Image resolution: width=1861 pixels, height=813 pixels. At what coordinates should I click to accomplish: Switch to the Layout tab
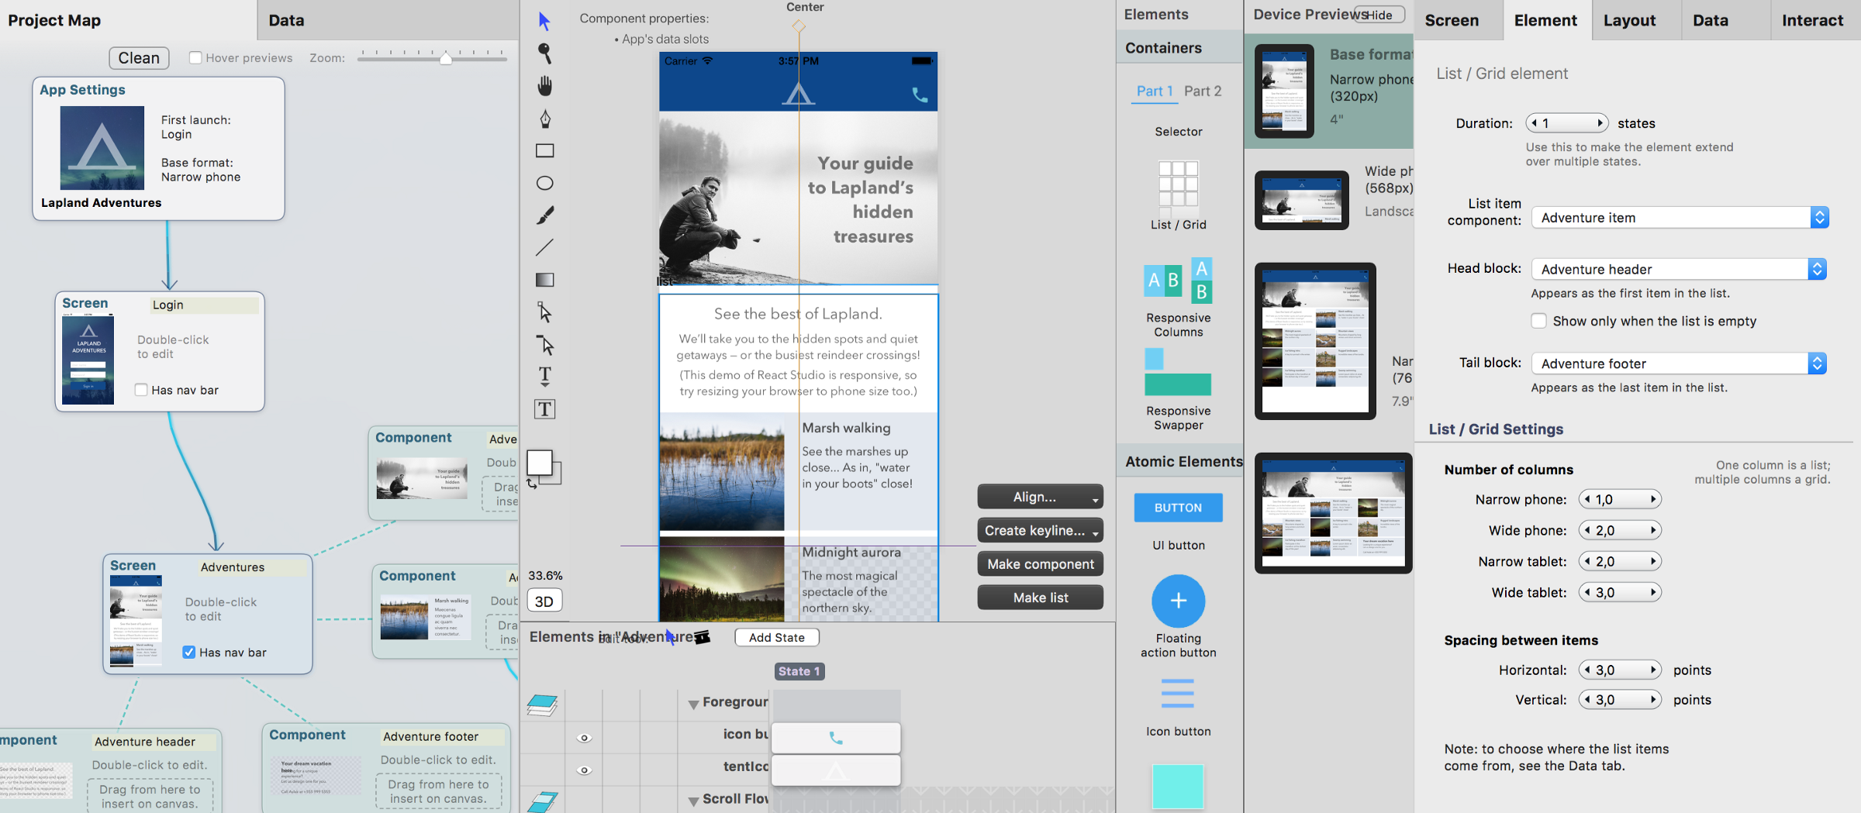click(1629, 21)
